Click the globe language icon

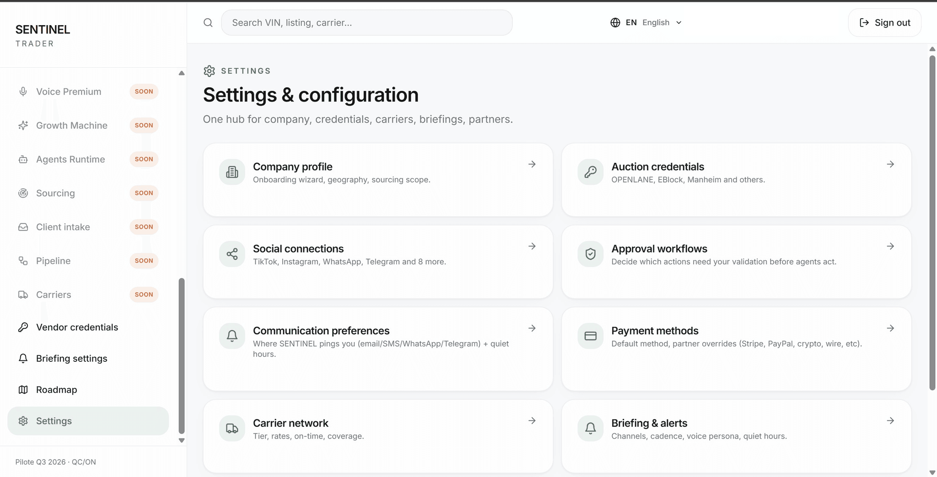click(615, 22)
